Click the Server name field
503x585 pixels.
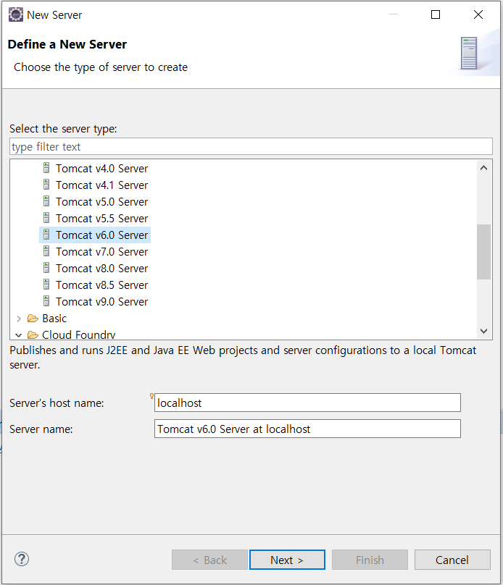307,429
